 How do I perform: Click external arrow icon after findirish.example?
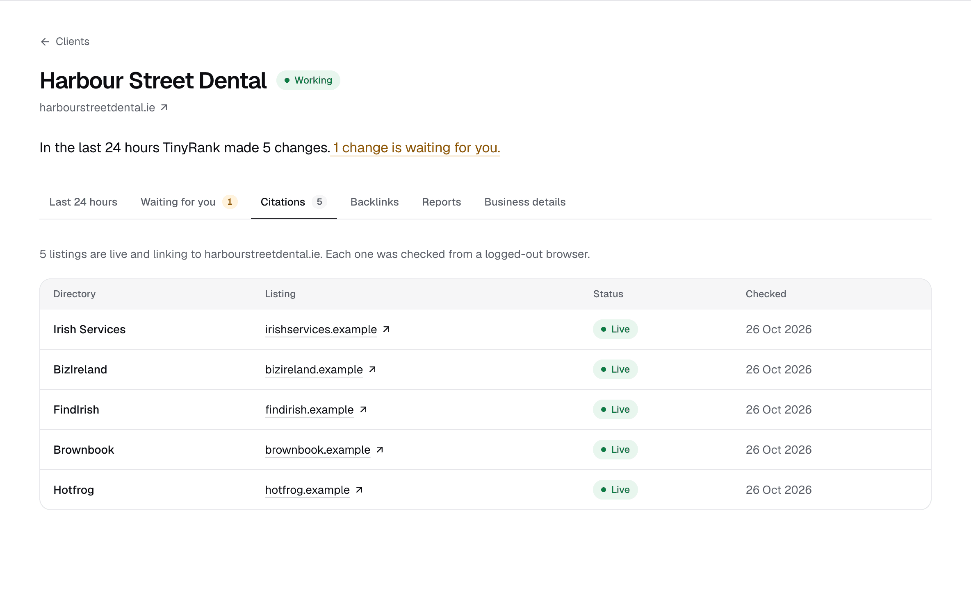pos(363,409)
